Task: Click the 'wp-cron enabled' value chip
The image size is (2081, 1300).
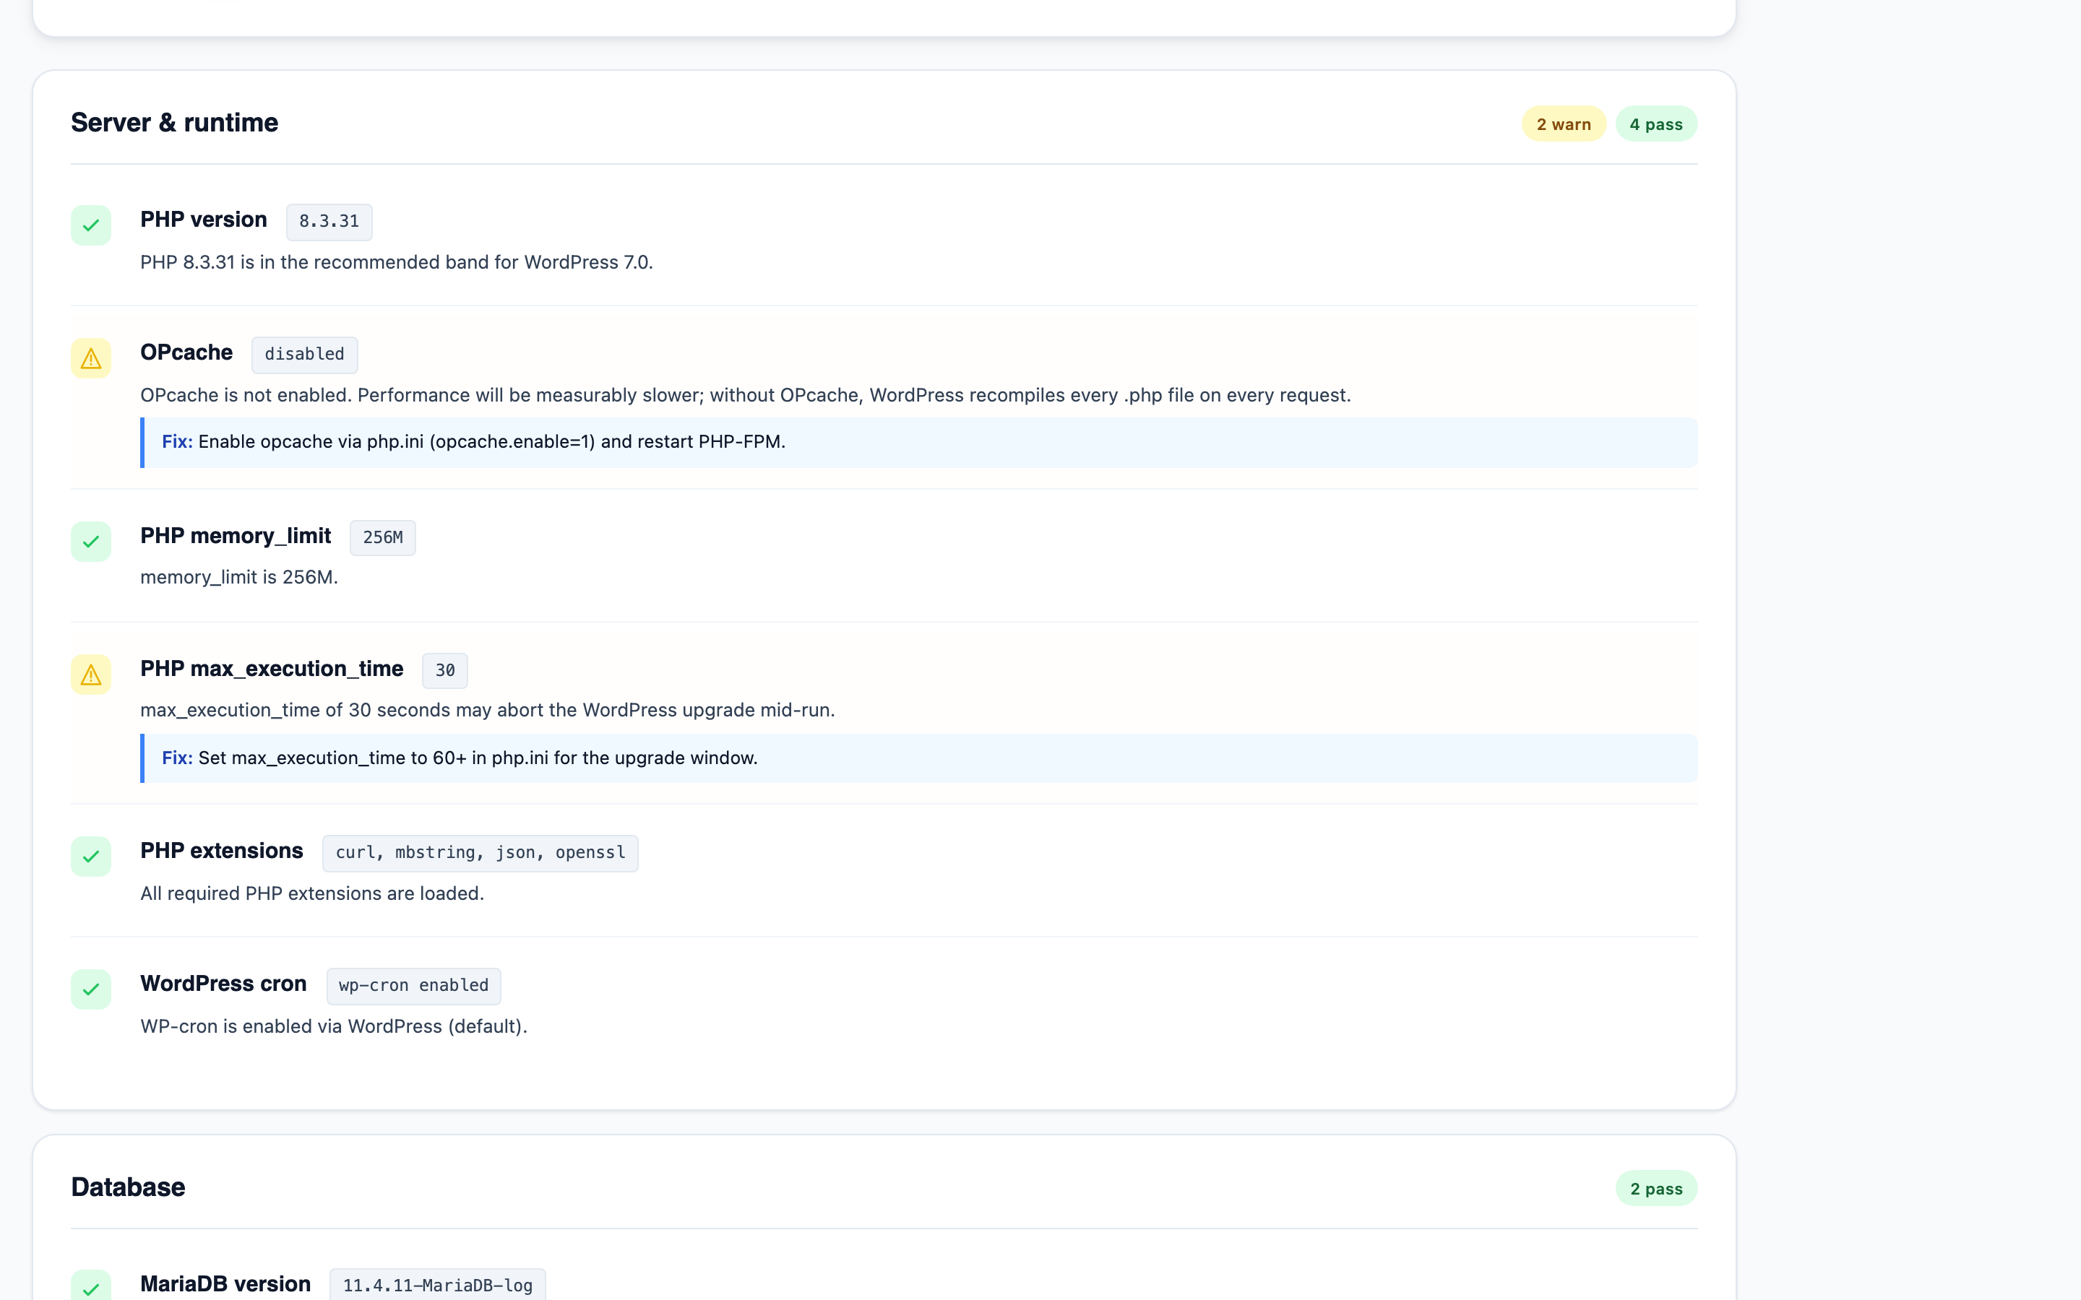Action: point(413,986)
